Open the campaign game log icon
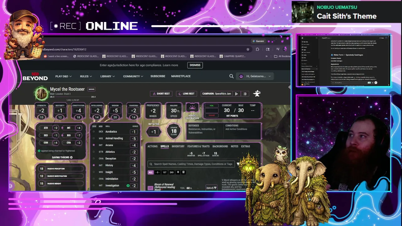 tap(245, 94)
